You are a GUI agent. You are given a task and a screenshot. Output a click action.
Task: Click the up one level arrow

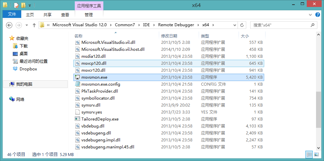coord(34,25)
